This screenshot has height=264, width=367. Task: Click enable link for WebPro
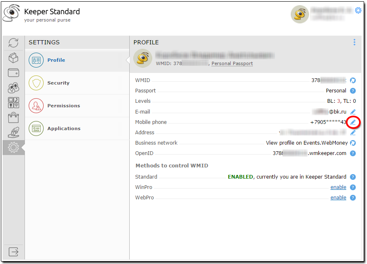[x=338, y=198]
